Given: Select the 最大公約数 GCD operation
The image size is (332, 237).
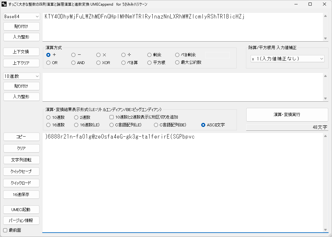Looking at the screenshot, I should pos(177,63).
